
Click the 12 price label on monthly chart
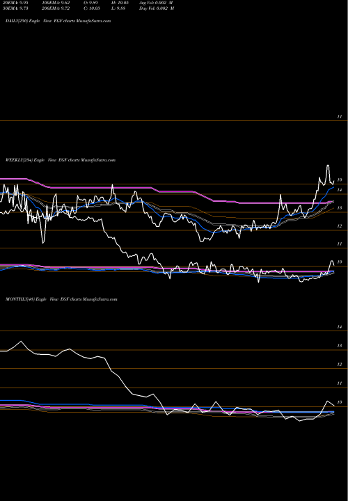coord(340,365)
